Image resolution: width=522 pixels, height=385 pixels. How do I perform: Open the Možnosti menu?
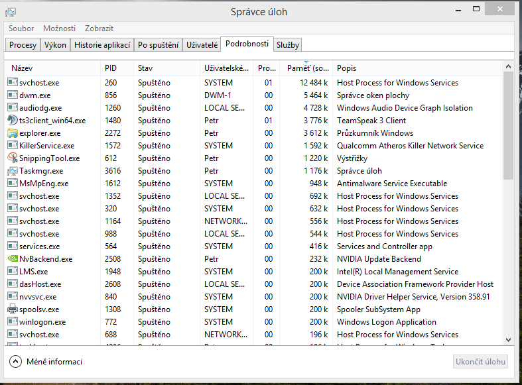(x=59, y=28)
